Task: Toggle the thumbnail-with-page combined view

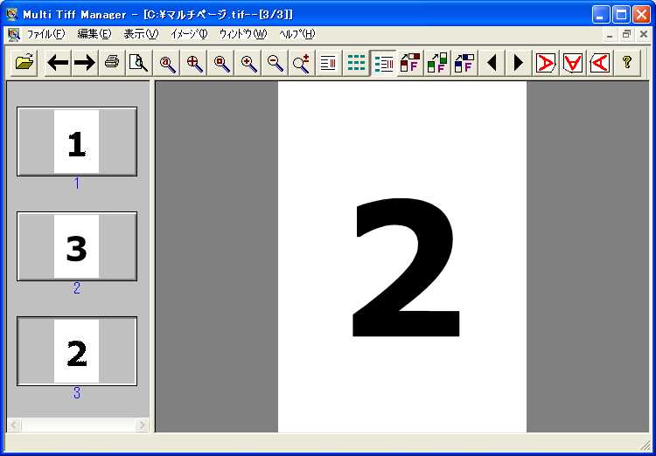Action: coord(383,63)
